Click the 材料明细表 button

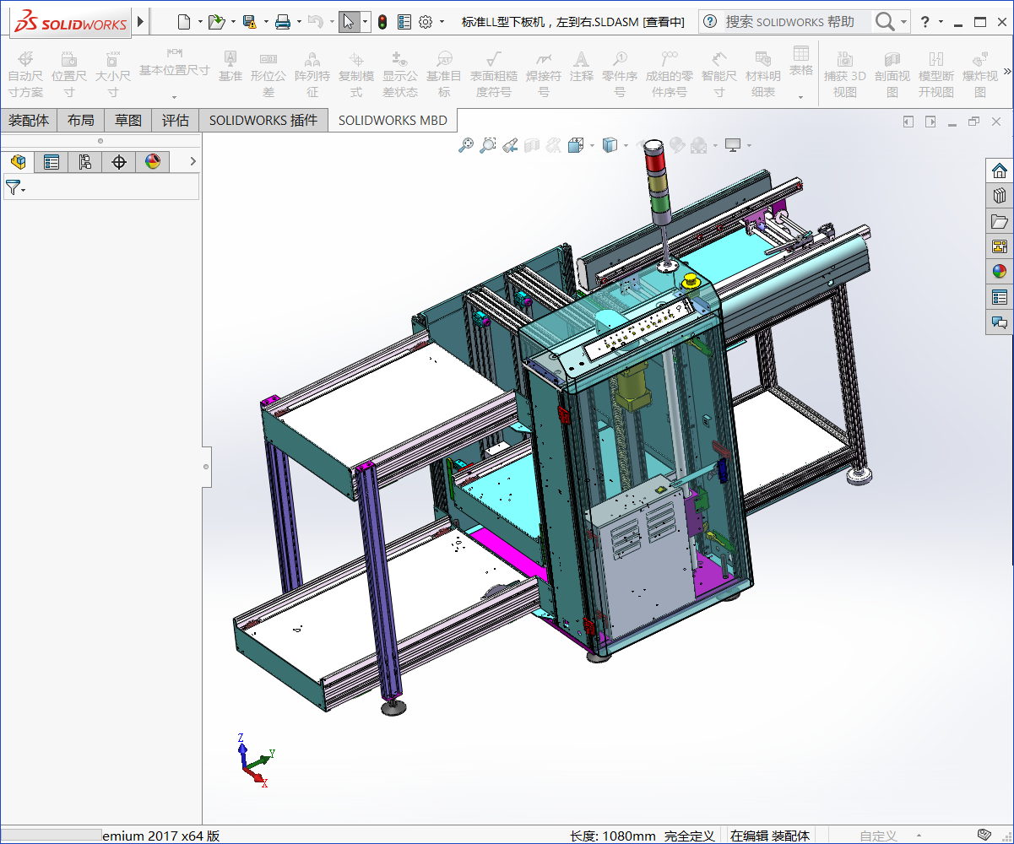[763, 73]
